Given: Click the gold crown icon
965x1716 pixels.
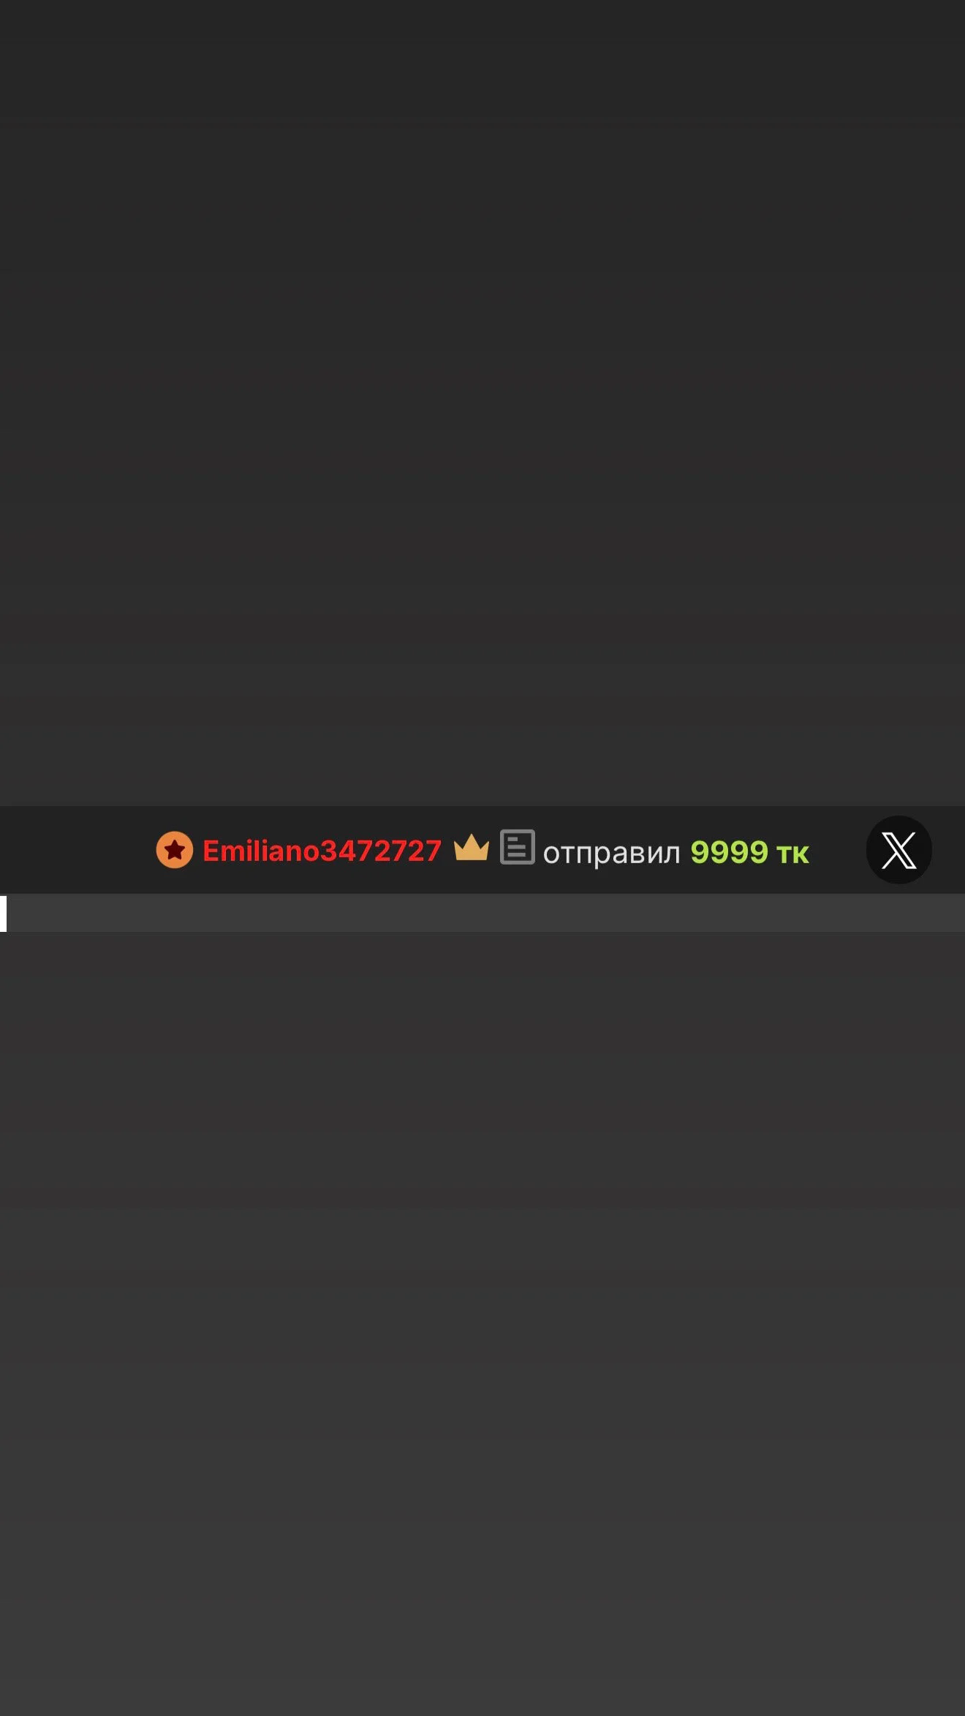Looking at the screenshot, I should (472, 848).
